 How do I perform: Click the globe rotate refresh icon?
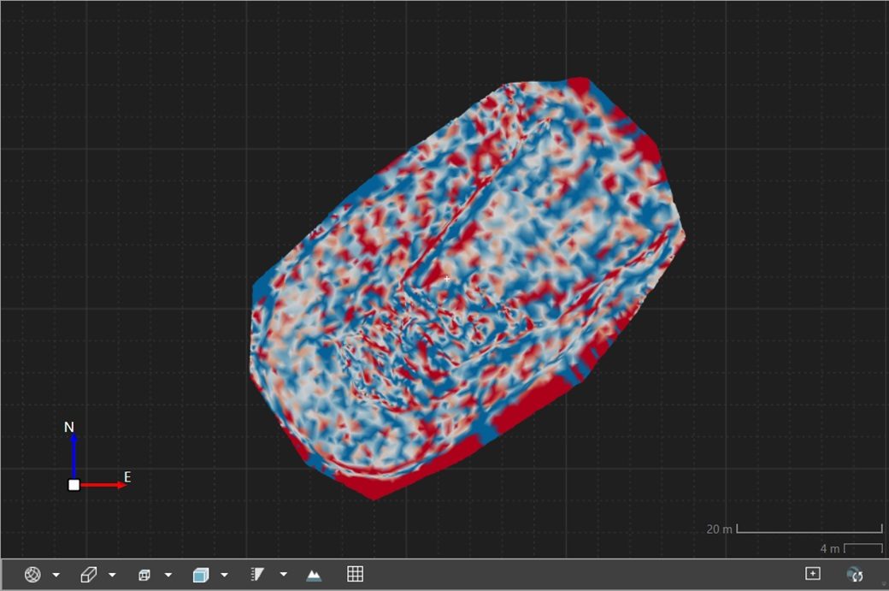point(855,575)
